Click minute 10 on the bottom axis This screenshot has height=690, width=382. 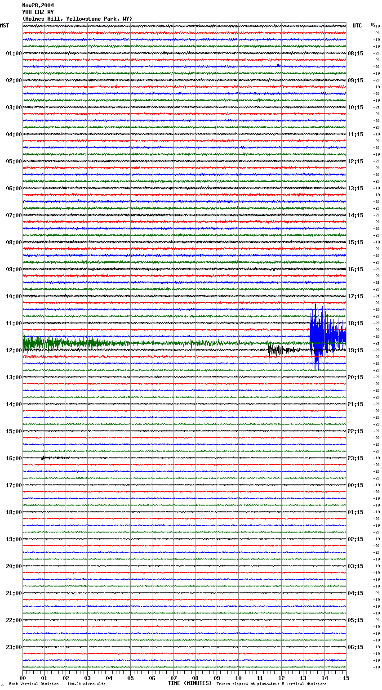(238, 678)
